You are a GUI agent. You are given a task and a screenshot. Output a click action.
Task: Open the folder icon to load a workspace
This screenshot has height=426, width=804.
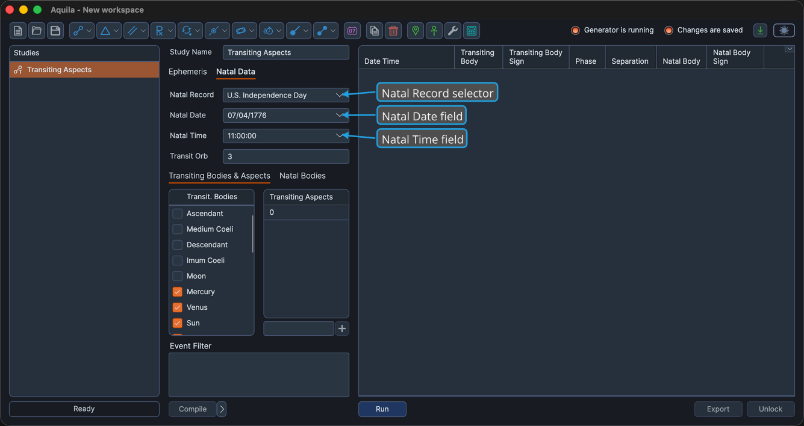[x=37, y=31]
